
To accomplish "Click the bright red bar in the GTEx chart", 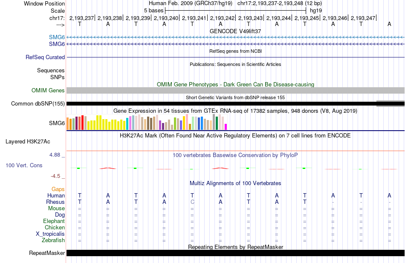I will point(82,123).
